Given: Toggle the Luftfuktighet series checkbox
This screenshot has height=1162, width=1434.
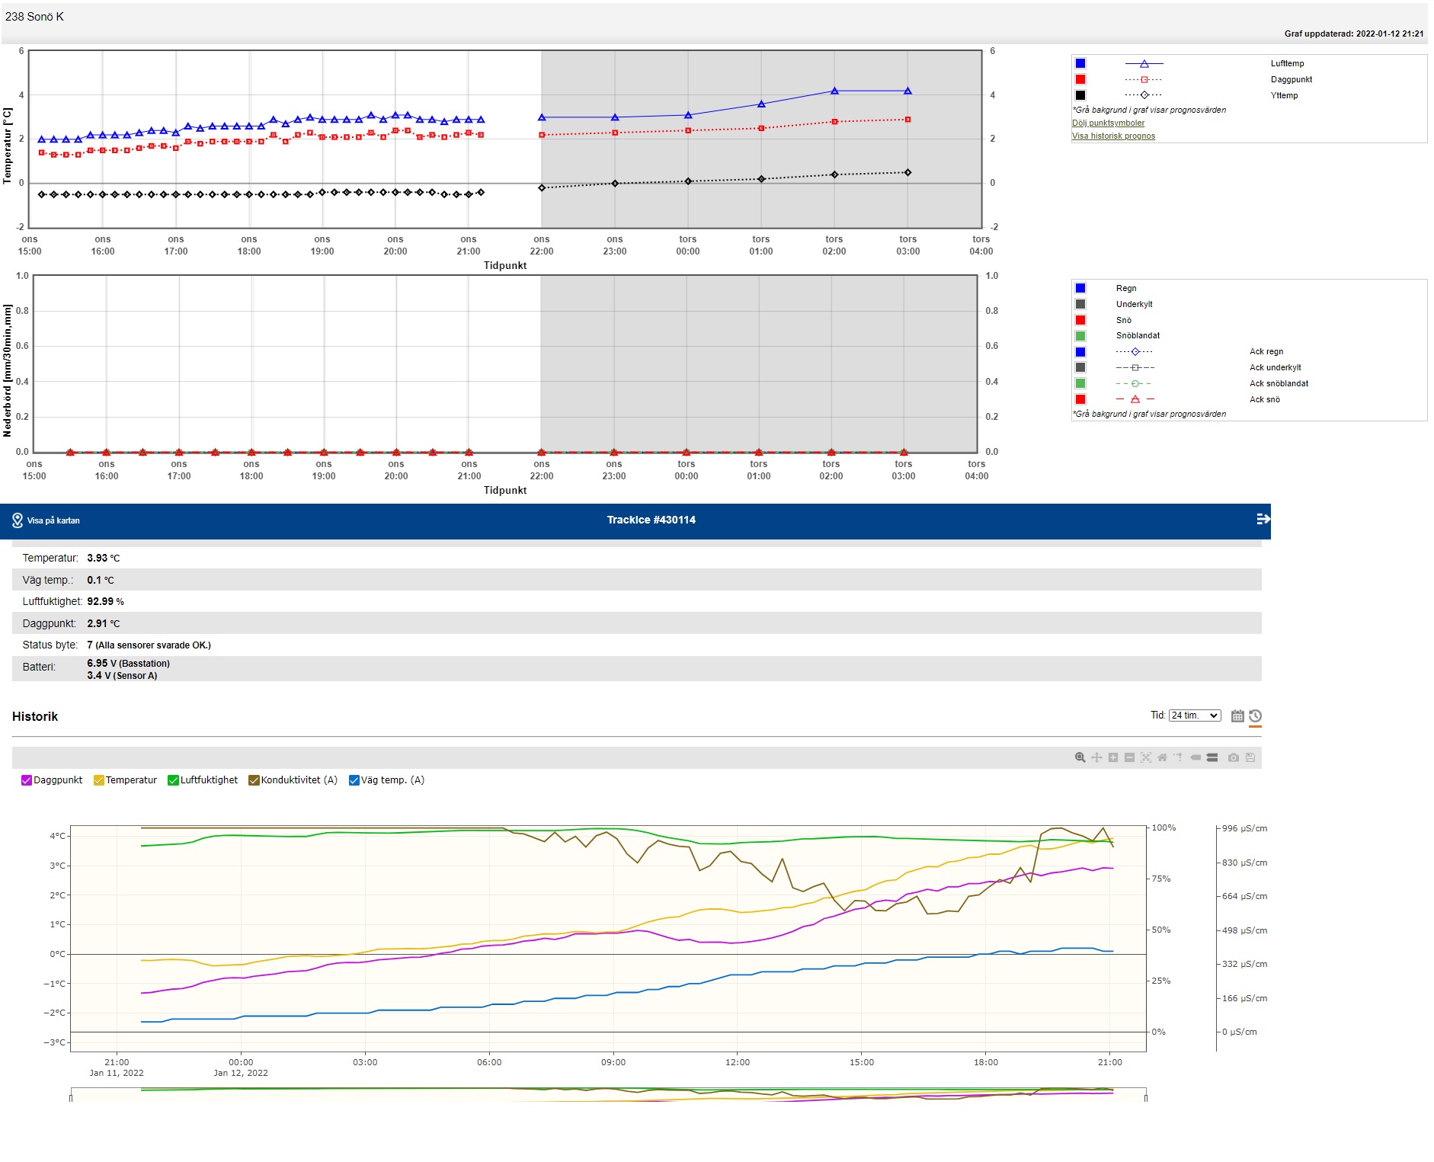Looking at the screenshot, I should coord(173,780).
